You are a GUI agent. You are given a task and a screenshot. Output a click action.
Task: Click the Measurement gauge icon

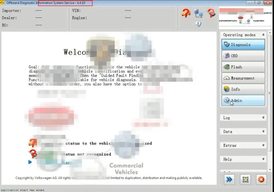pyautogui.click(x=227, y=78)
